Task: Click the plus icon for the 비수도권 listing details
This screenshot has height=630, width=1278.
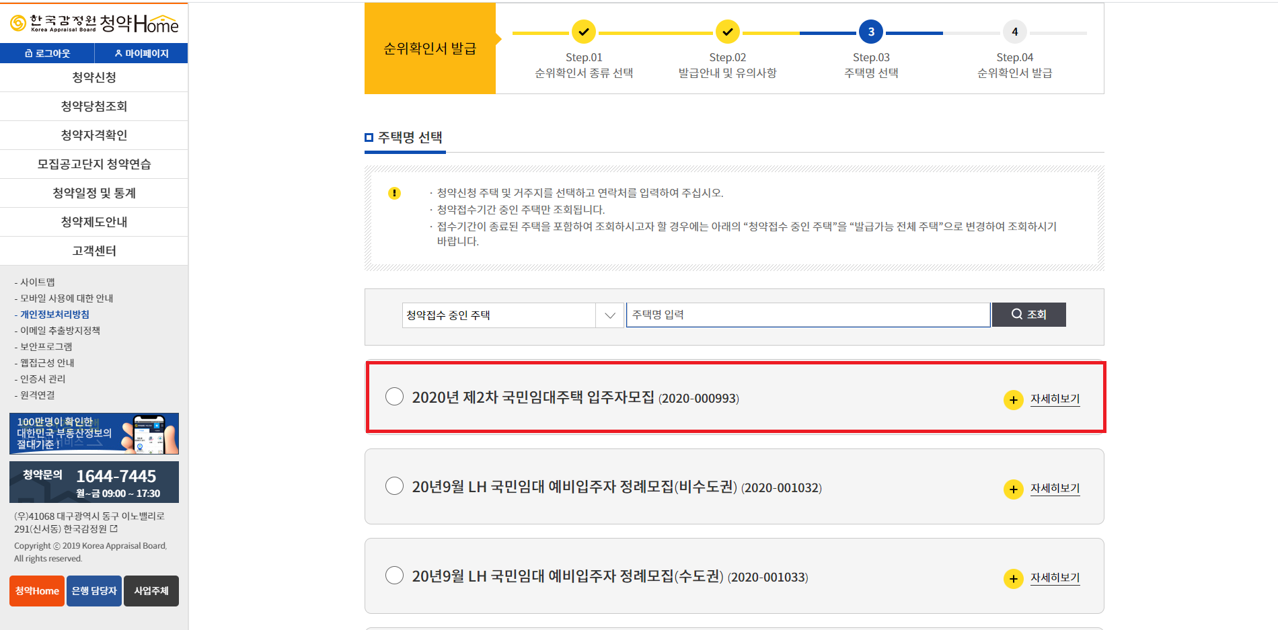Action: [x=1013, y=489]
